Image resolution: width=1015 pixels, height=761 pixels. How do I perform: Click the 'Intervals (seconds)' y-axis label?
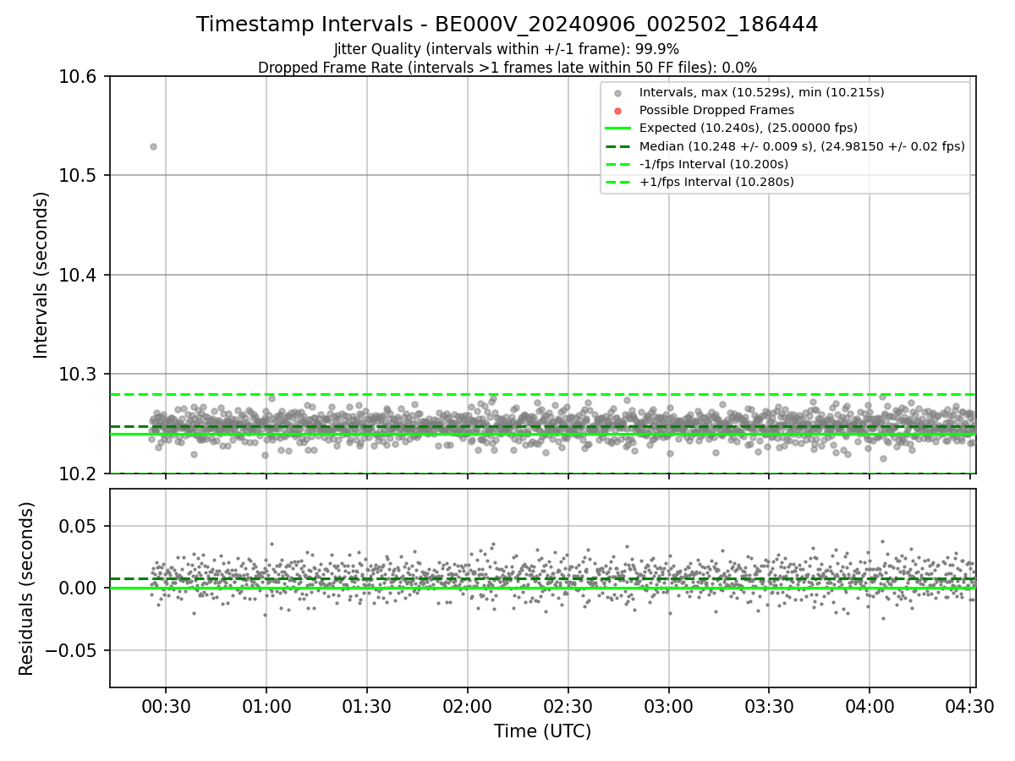tap(41, 275)
